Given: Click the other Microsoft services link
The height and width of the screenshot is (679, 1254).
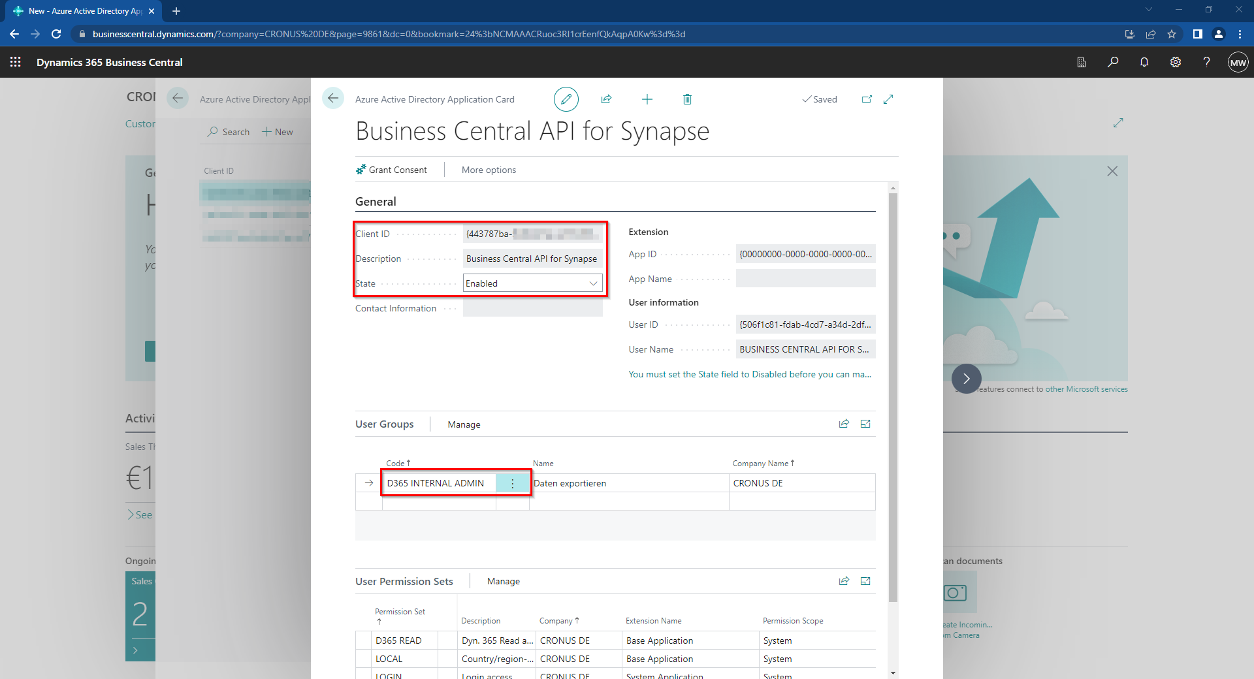Looking at the screenshot, I should point(1086,389).
